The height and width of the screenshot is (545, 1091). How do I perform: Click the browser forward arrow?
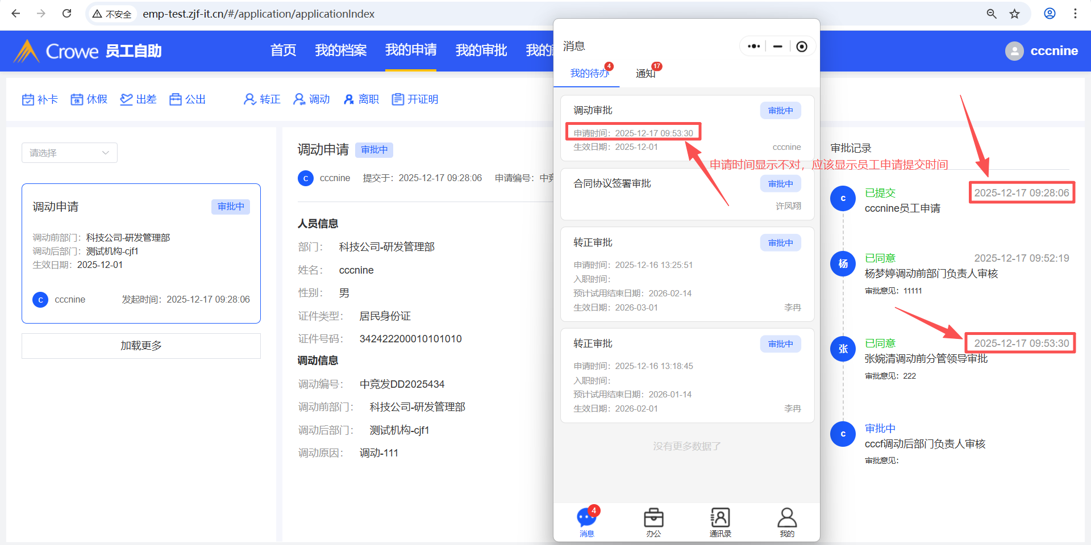coord(41,14)
